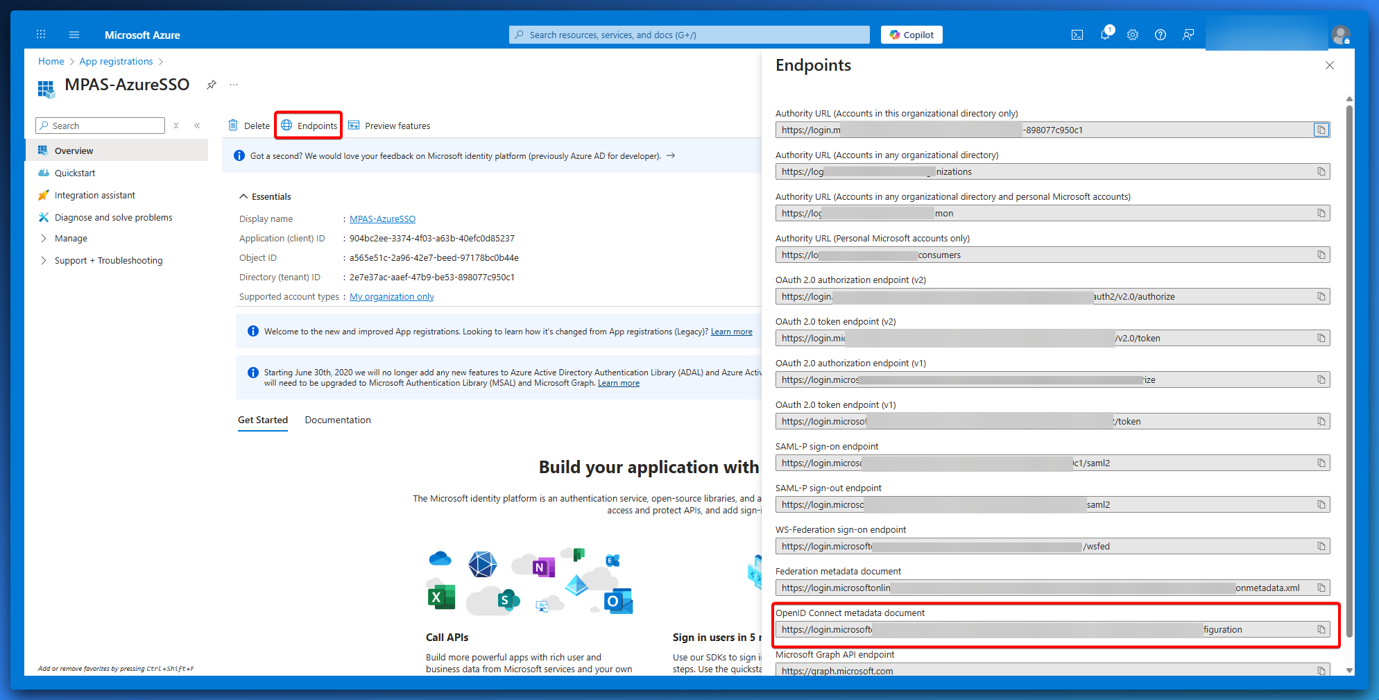Go to Home breadcrumb
Image resolution: width=1379 pixels, height=700 pixels.
click(51, 61)
